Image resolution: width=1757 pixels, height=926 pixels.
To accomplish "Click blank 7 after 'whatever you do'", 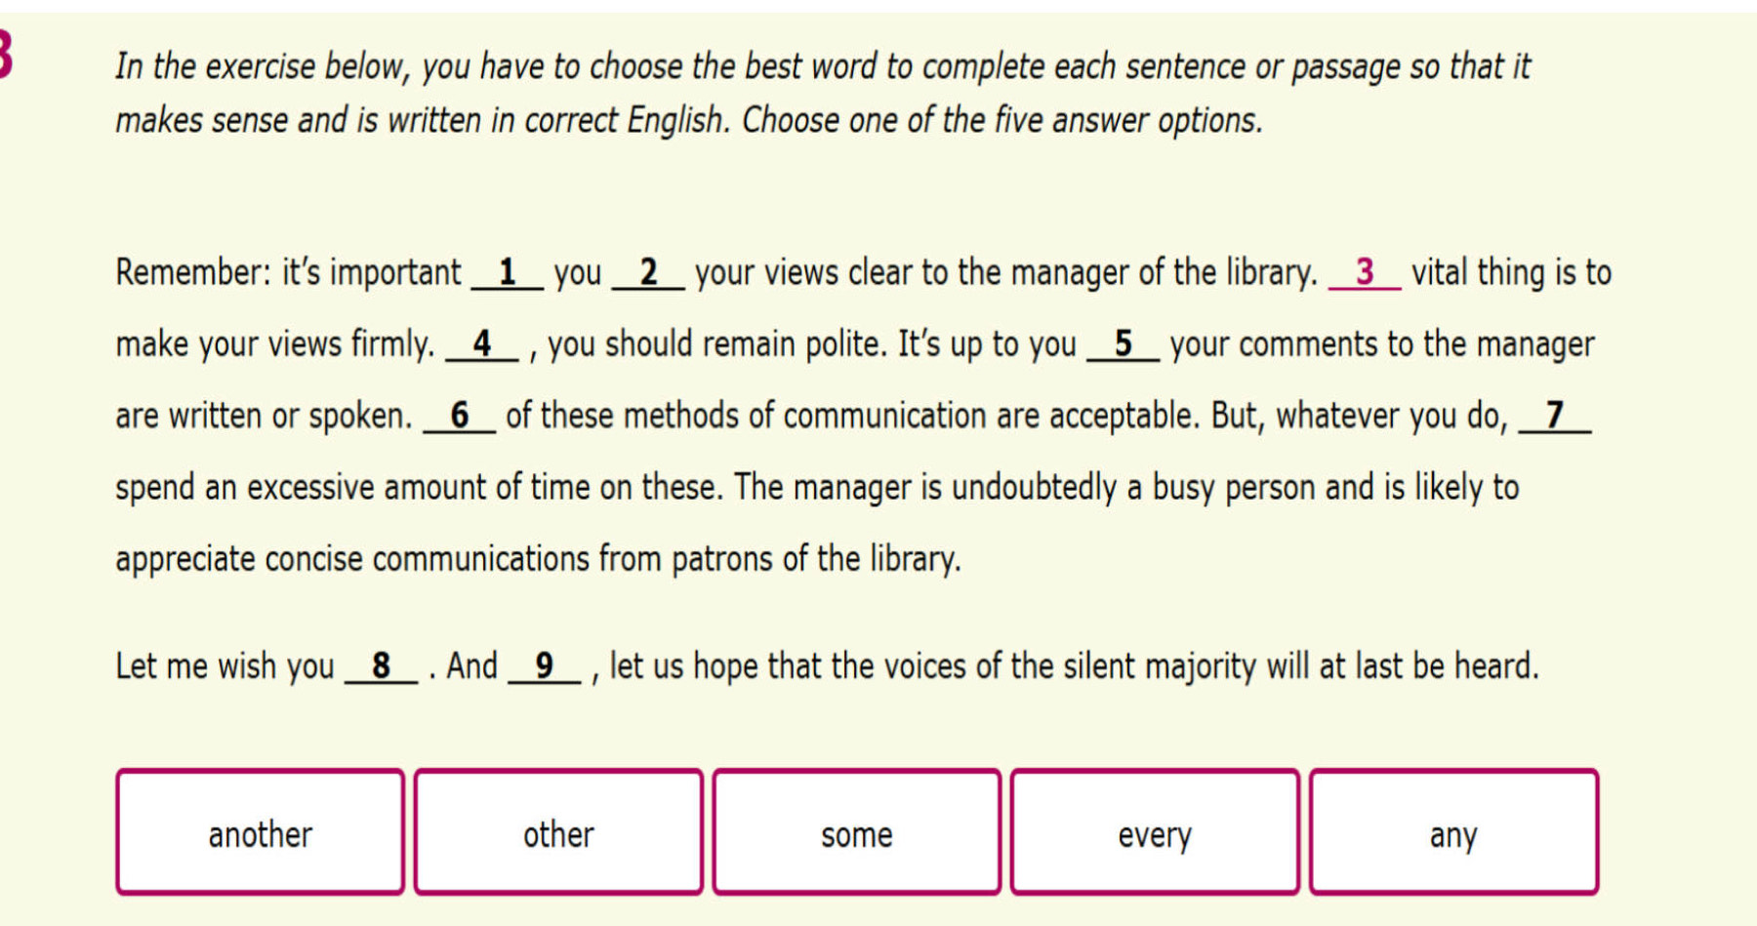I will coord(1555,416).
